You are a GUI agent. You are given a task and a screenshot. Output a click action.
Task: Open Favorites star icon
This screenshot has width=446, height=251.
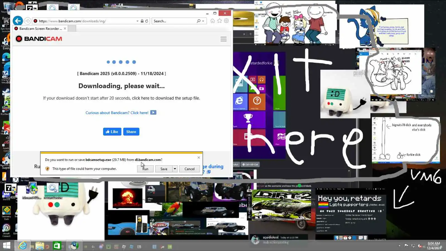pyautogui.click(x=220, y=21)
